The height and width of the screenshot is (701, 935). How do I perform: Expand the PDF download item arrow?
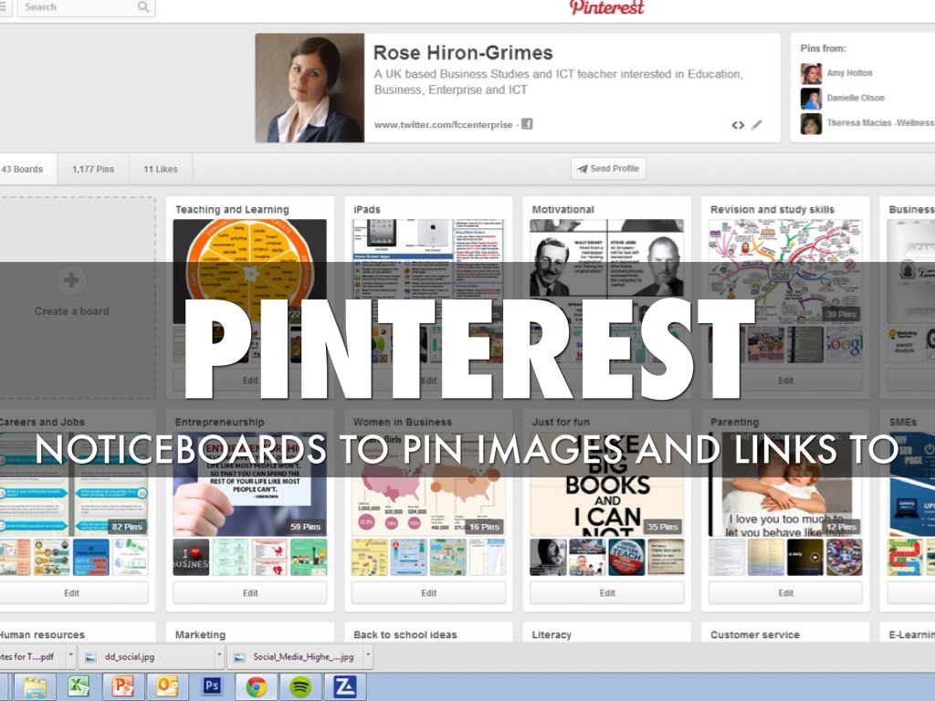point(69,655)
